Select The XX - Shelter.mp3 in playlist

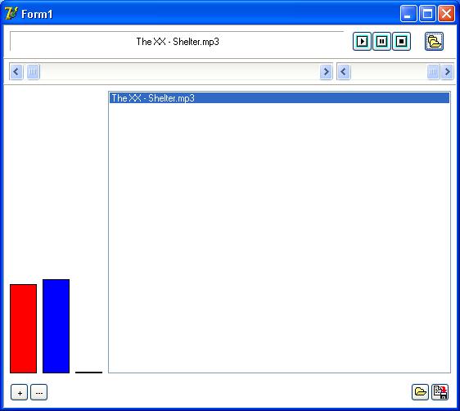(x=279, y=98)
